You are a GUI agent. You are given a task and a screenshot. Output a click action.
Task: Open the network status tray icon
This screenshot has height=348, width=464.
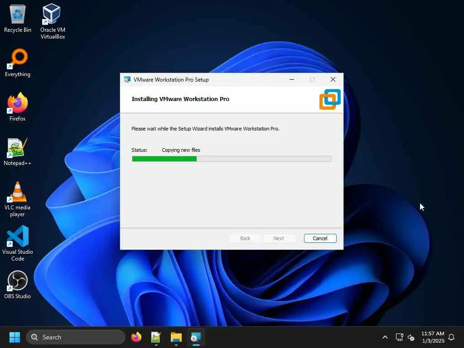(x=399, y=337)
